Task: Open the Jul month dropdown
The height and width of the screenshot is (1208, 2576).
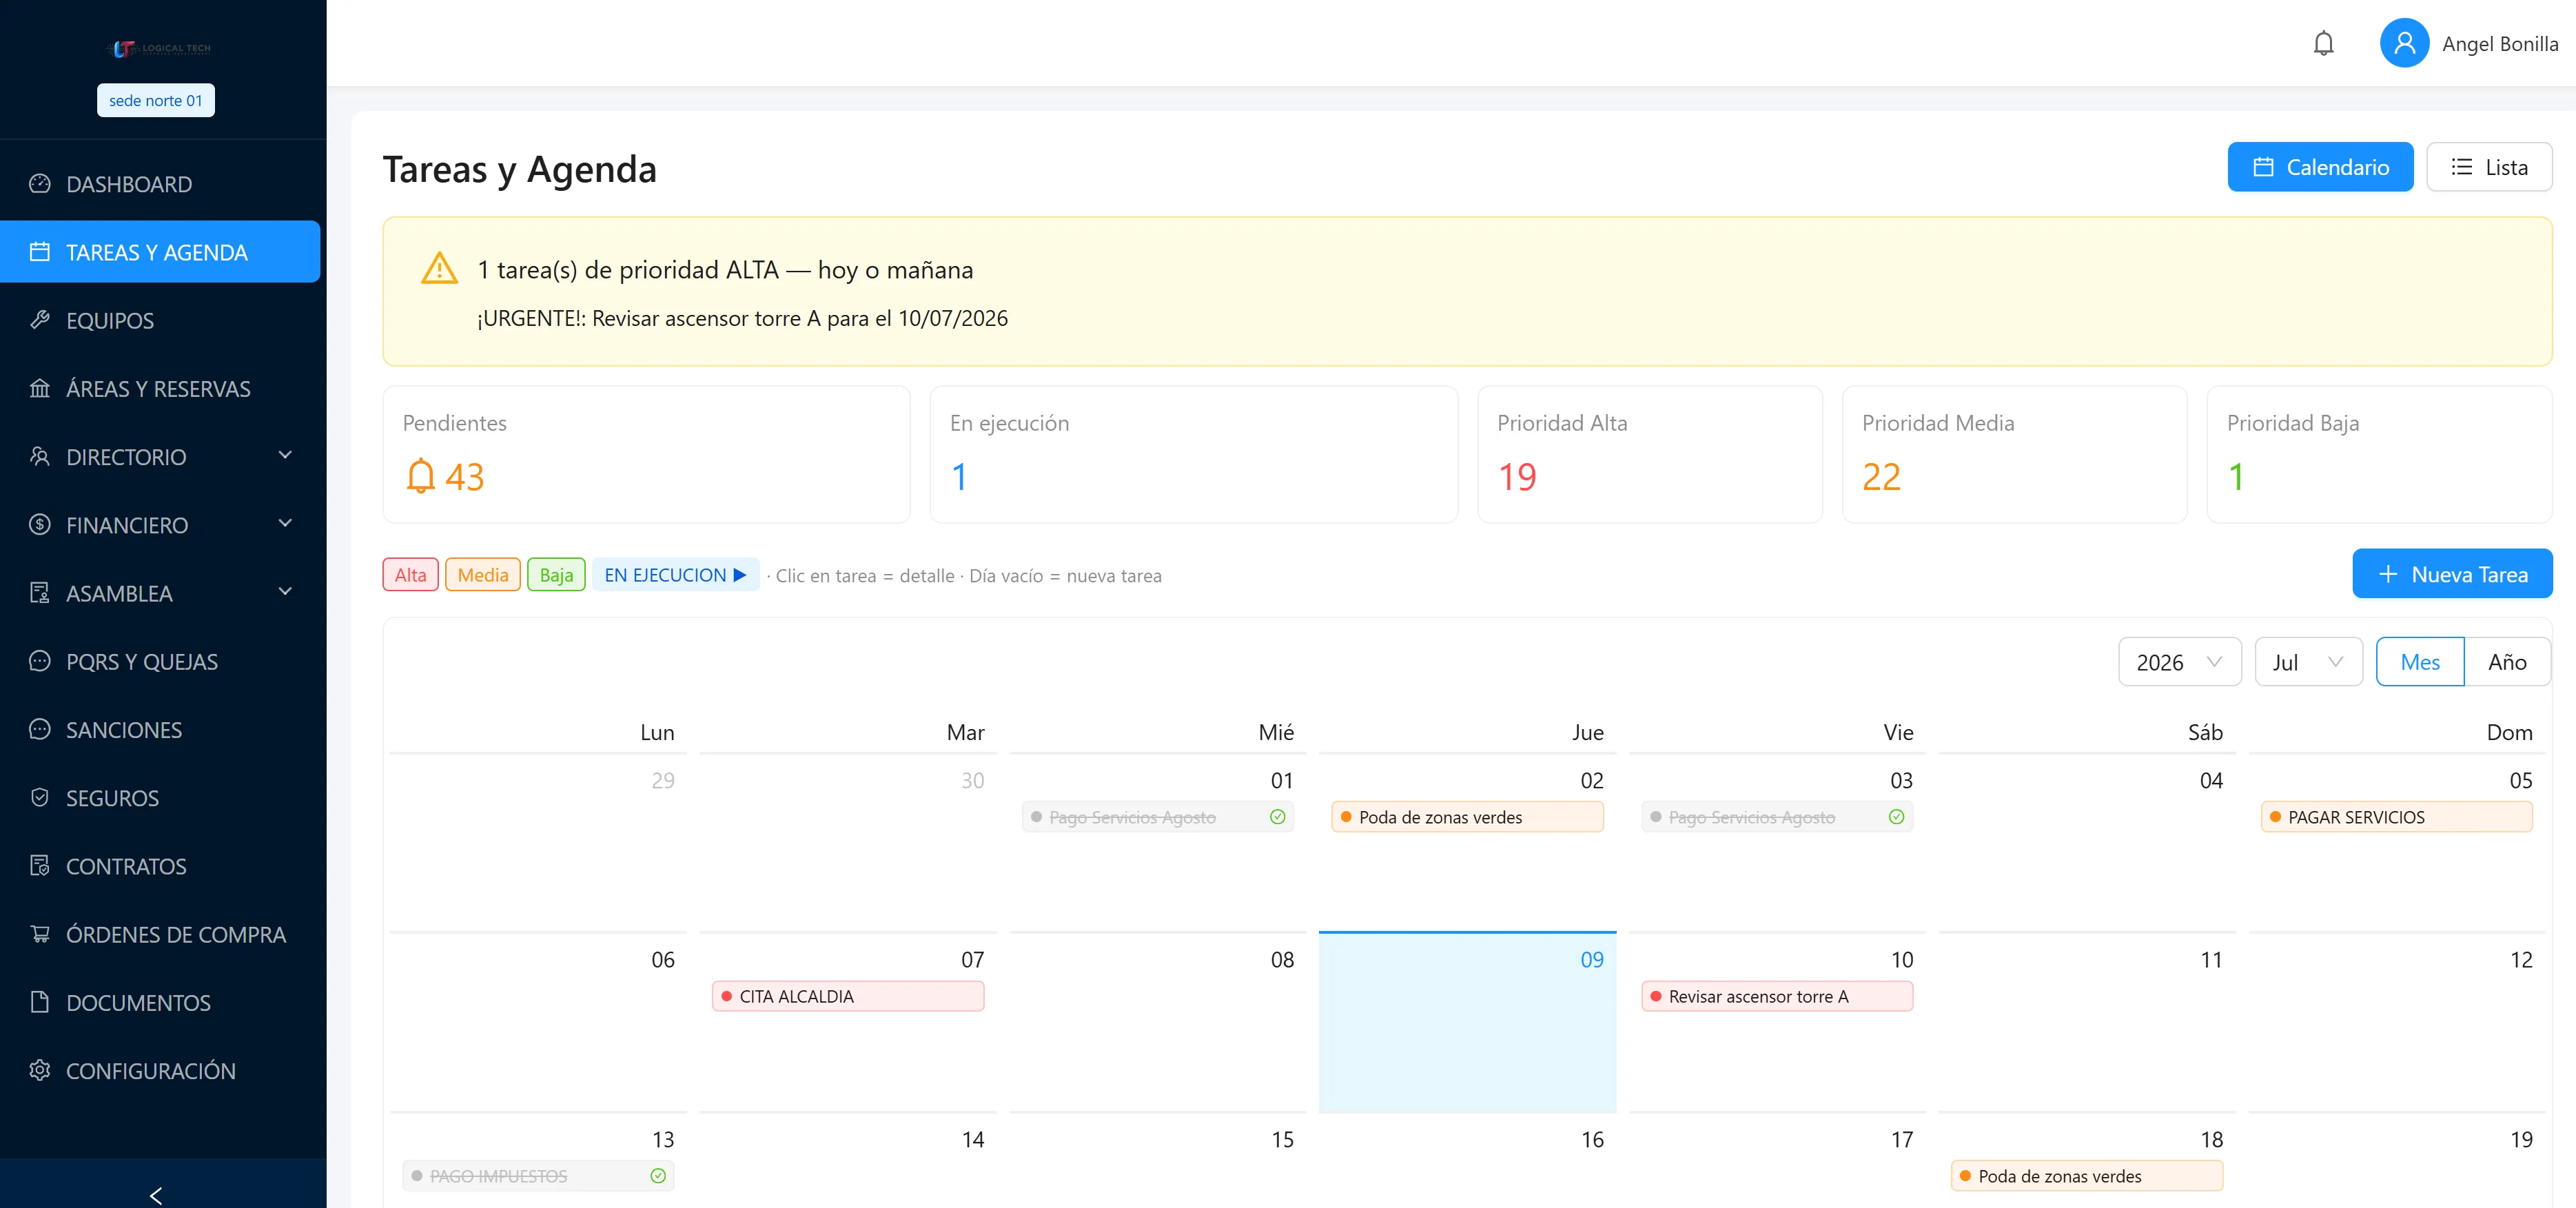Action: point(2308,662)
